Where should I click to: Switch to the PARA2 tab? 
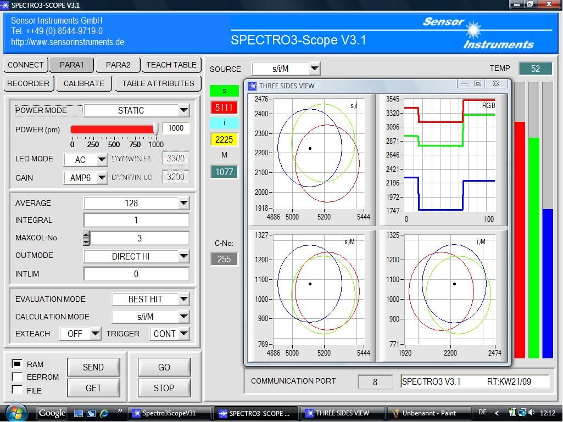(x=118, y=65)
